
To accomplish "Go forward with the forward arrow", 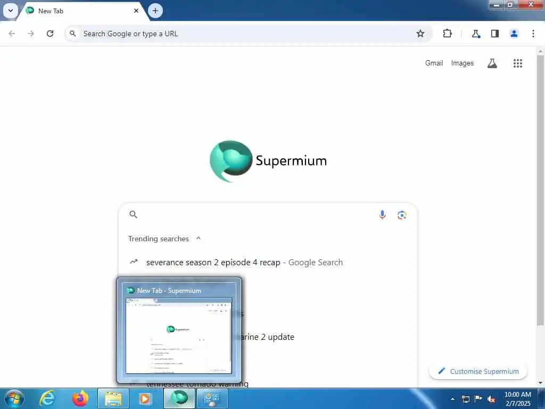I will coord(31,34).
